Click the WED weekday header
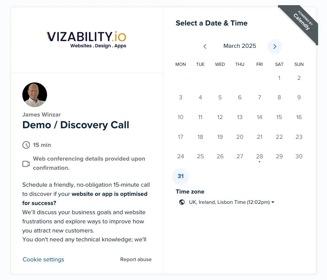The image size is (327, 280). pyautogui.click(x=220, y=64)
